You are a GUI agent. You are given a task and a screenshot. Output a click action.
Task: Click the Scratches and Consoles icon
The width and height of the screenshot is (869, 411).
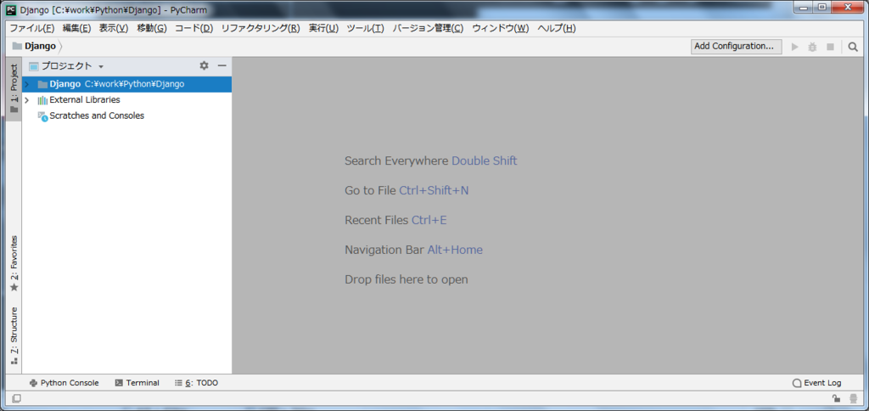point(42,116)
